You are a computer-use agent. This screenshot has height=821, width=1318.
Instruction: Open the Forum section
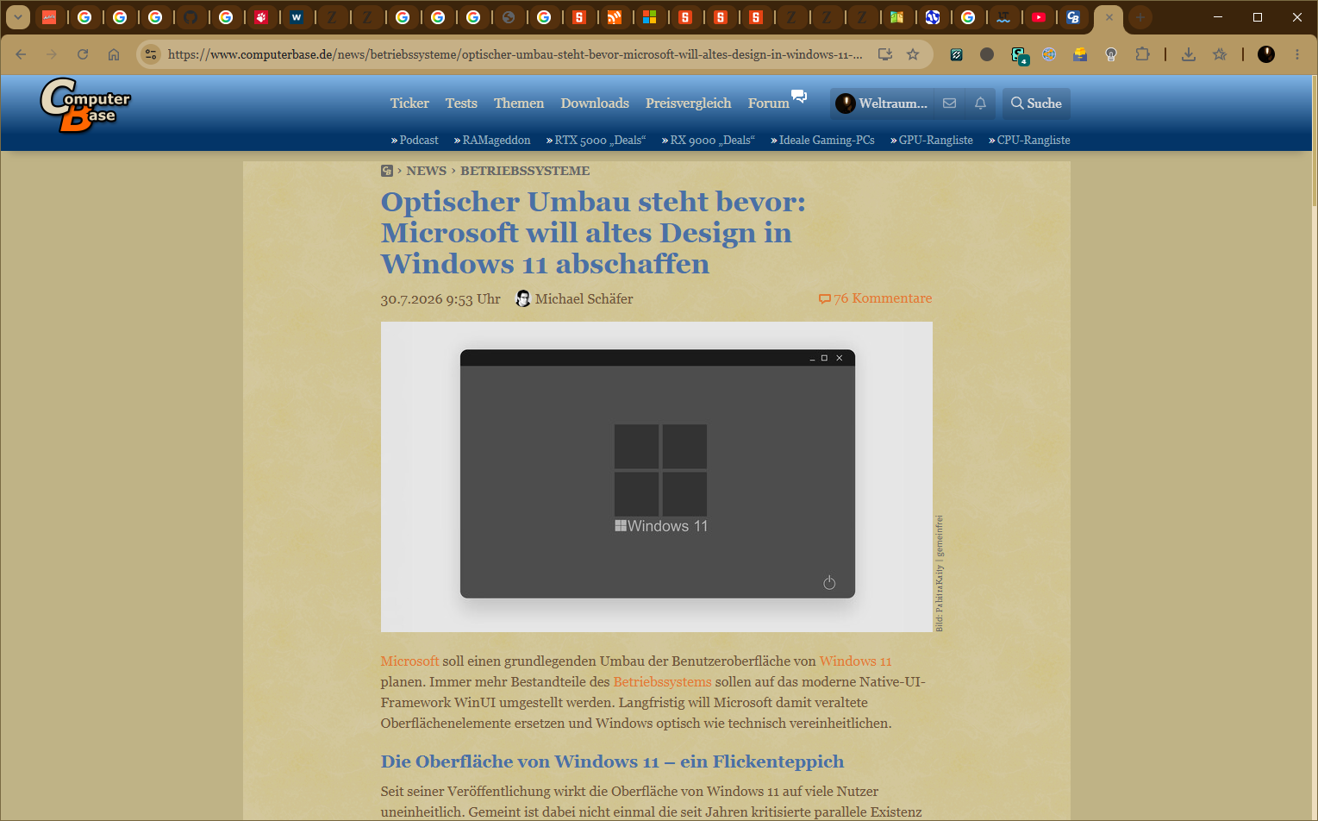pyautogui.click(x=768, y=103)
